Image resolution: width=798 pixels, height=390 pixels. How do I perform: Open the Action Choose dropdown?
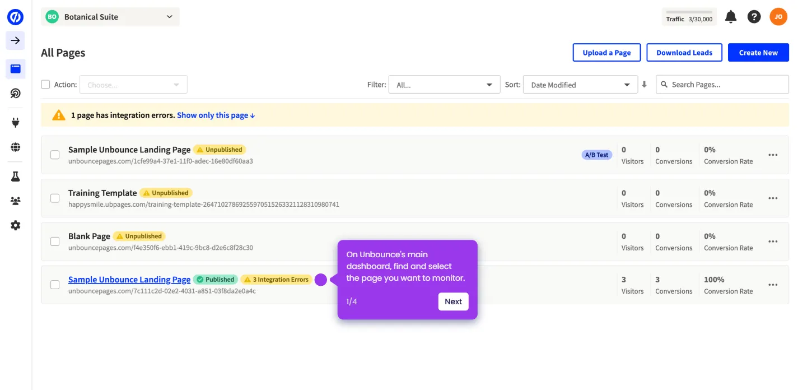133,85
